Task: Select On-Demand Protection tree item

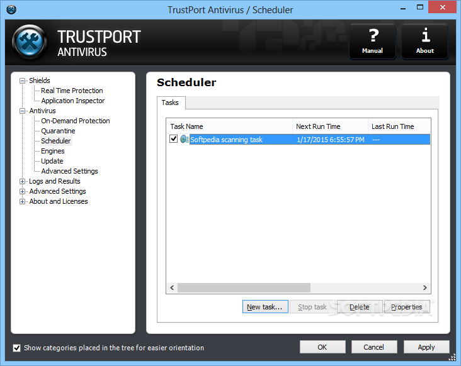Action: [x=76, y=121]
